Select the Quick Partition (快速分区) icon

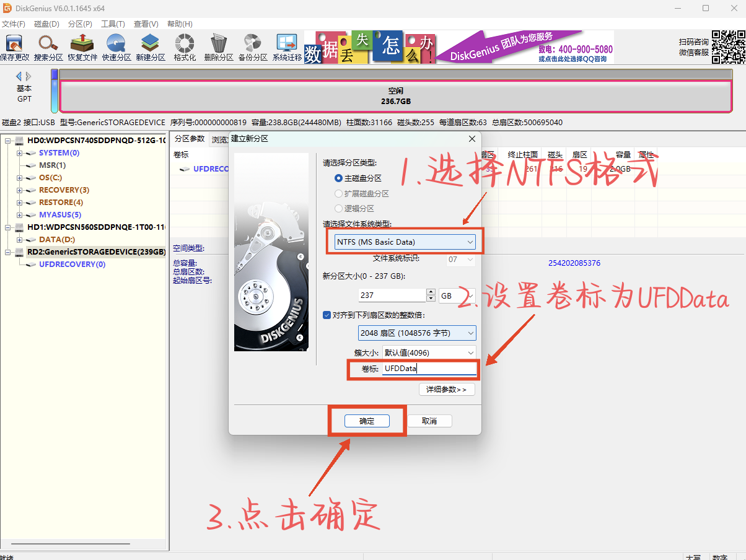pyautogui.click(x=116, y=47)
